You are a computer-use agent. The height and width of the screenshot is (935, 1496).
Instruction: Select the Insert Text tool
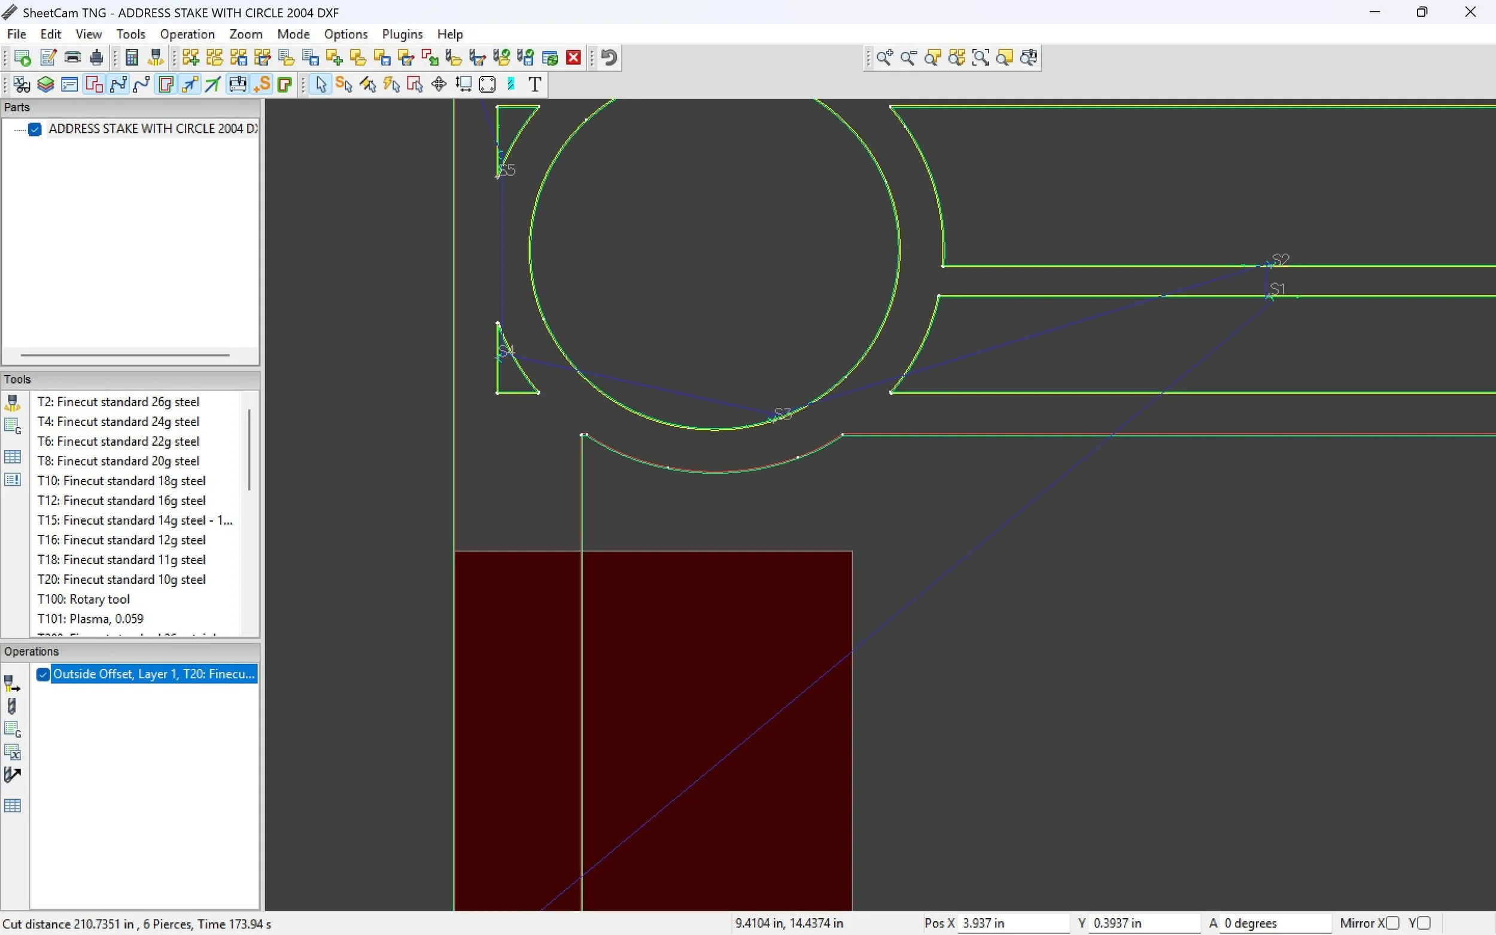[535, 84]
